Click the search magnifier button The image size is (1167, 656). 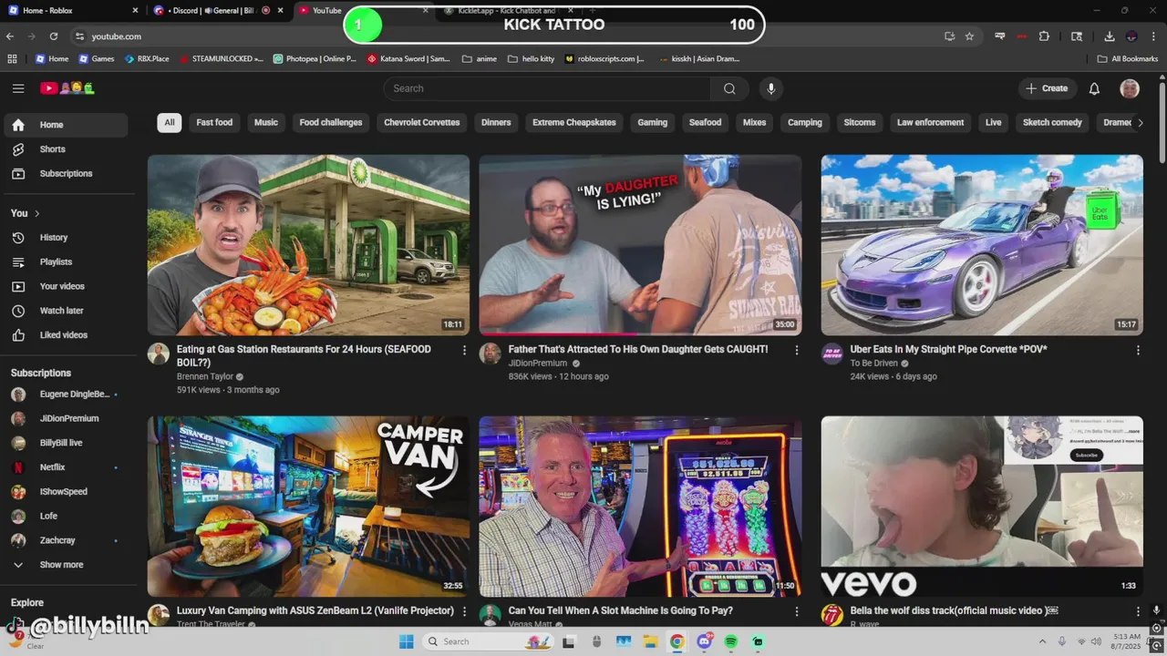729,88
